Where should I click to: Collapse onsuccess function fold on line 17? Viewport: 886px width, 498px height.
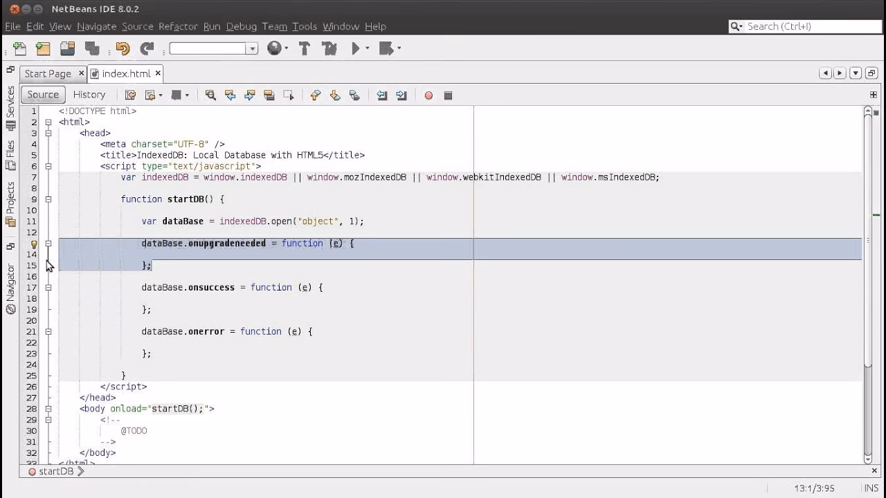click(48, 288)
